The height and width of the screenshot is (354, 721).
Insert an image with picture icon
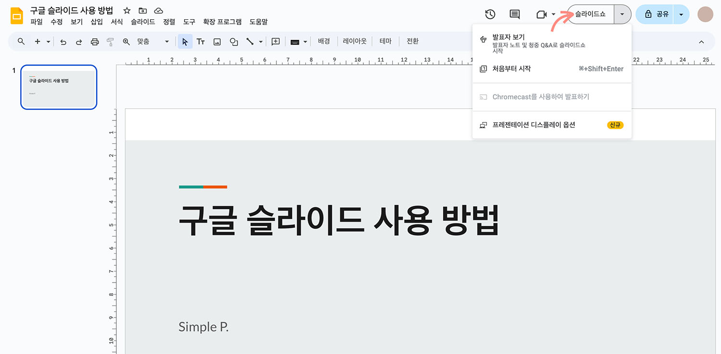pyautogui.click(x=217, y=42)
